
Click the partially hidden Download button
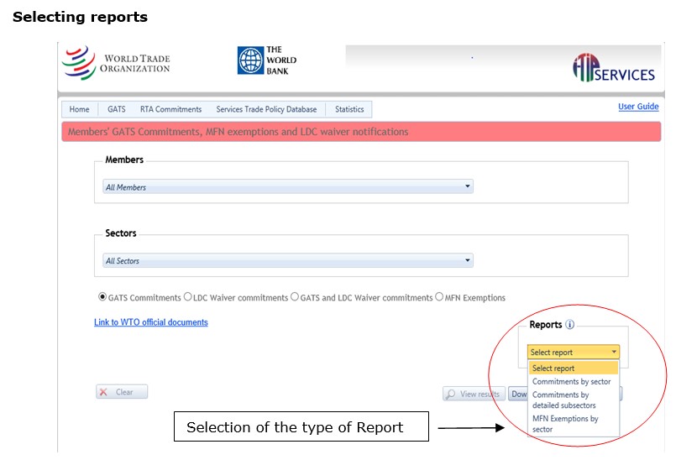pyautogui.click(x=518, y=394)
